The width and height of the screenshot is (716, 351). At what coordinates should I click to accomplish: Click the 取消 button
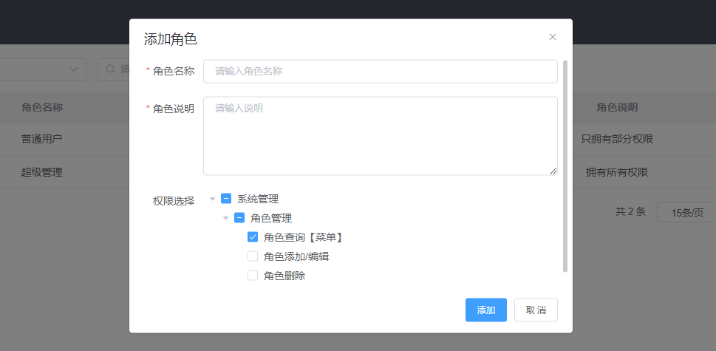536,310
